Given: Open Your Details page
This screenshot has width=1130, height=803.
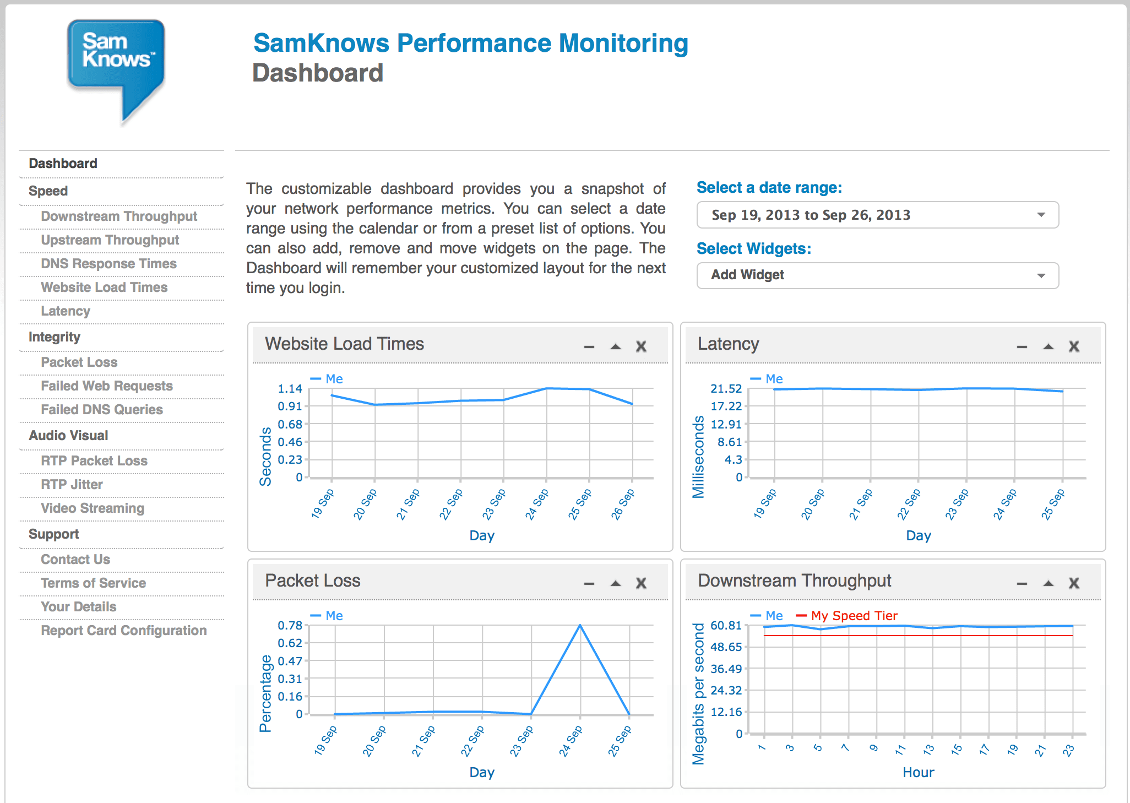Looking at the screenshot, I should pyautogui.click(x=79, y=607).
